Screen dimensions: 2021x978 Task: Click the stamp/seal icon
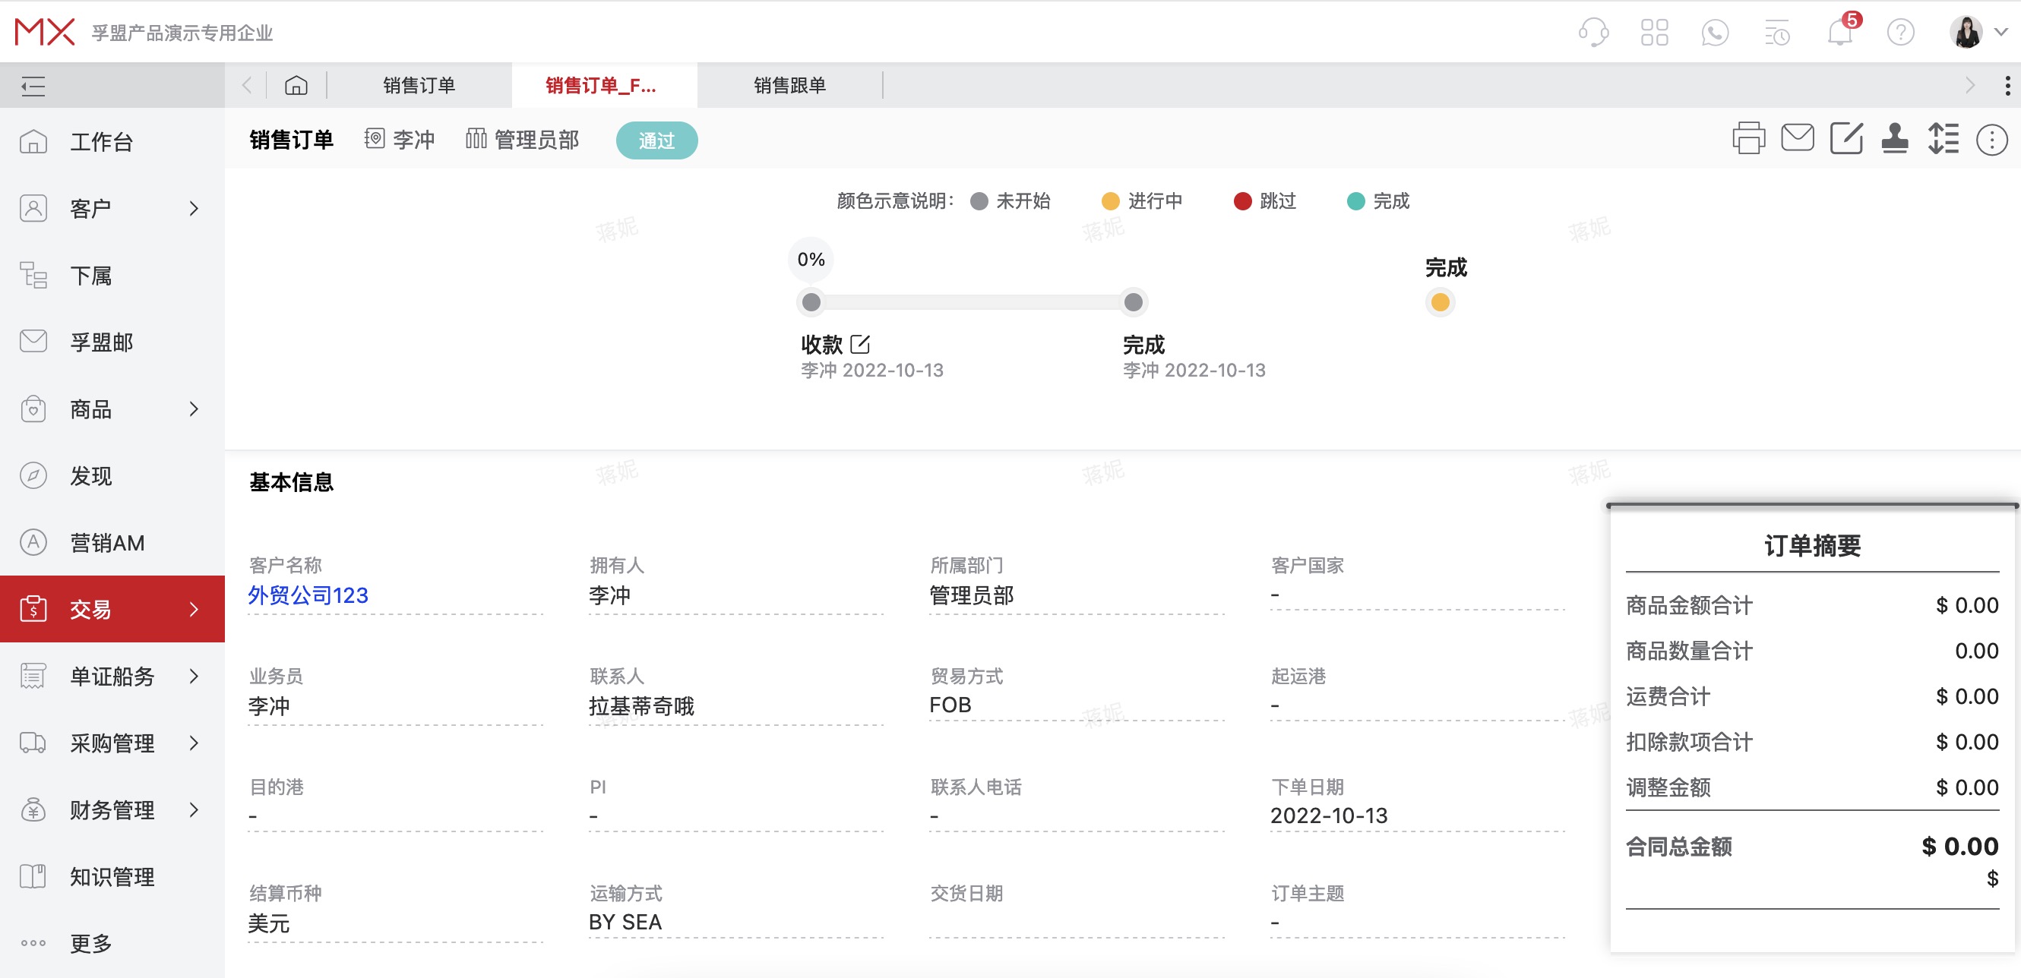point(1896,139)
